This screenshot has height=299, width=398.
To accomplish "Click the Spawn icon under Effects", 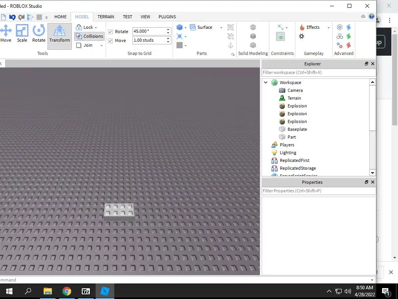I will [x=302, y=36].
